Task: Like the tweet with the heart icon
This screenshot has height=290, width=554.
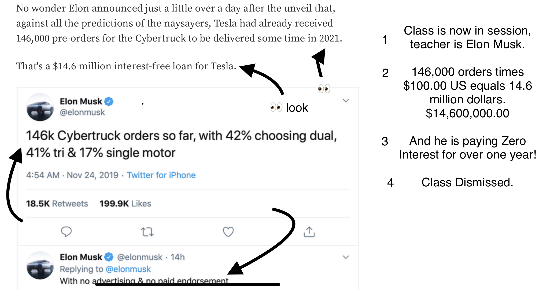Action: pyautogui.click(x=228, y=232)
